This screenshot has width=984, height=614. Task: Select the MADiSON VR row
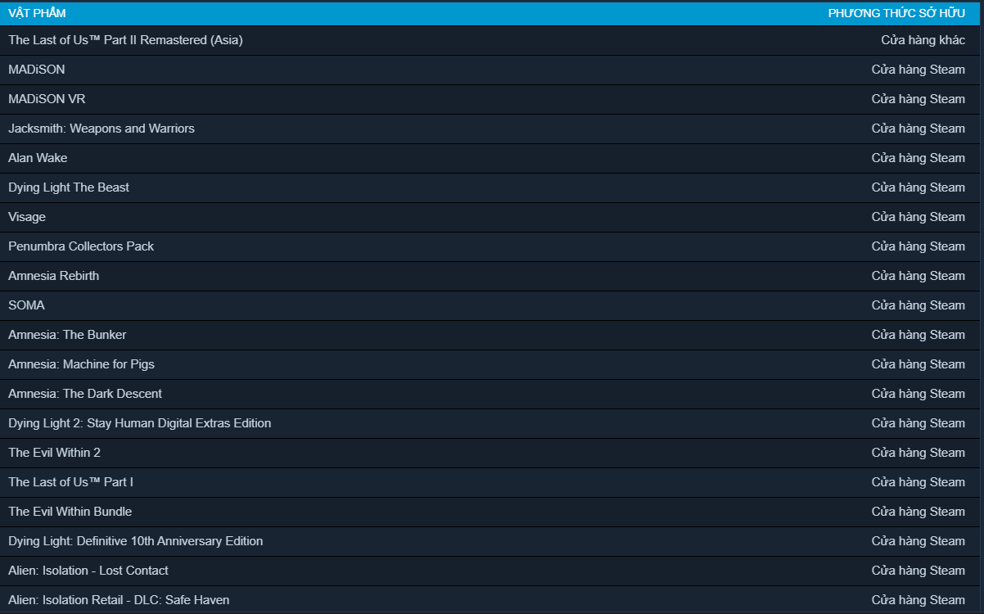(47, 99)
